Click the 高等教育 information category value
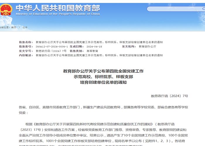Viewport: 205px width, 146px height. tap(92, 51)
